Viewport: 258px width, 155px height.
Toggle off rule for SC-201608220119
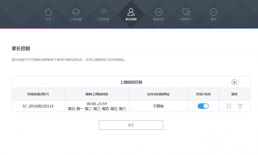tap(203, 106)
